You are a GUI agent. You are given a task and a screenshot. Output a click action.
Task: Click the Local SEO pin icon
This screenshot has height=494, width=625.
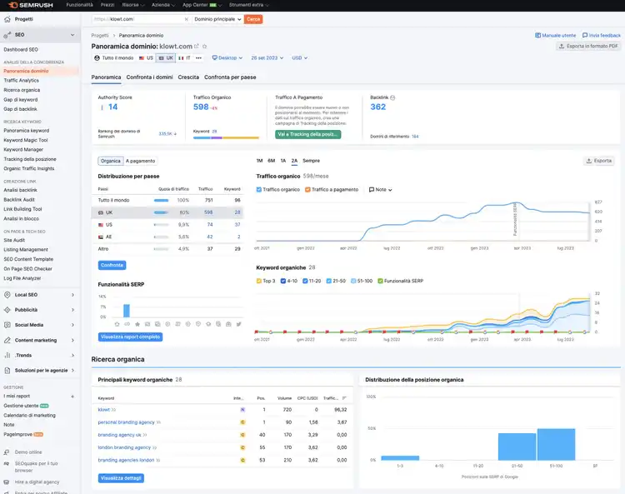click(7, 295)
